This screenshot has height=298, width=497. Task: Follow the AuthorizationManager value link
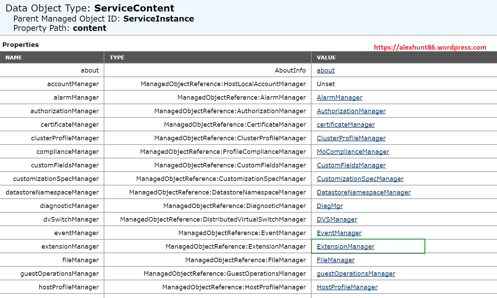(x=351, y=111)
